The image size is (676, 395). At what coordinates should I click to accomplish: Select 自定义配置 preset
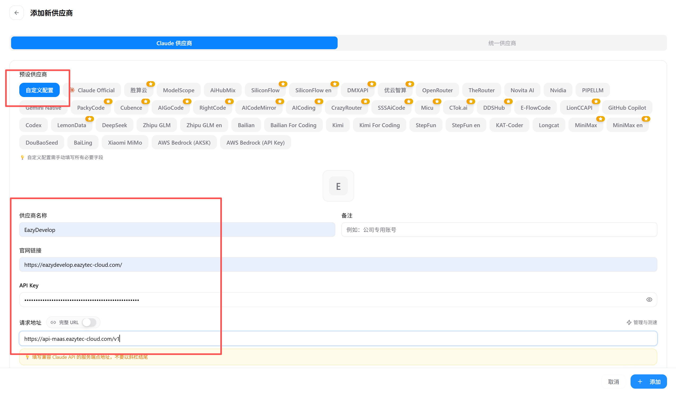tap(39, 90)
